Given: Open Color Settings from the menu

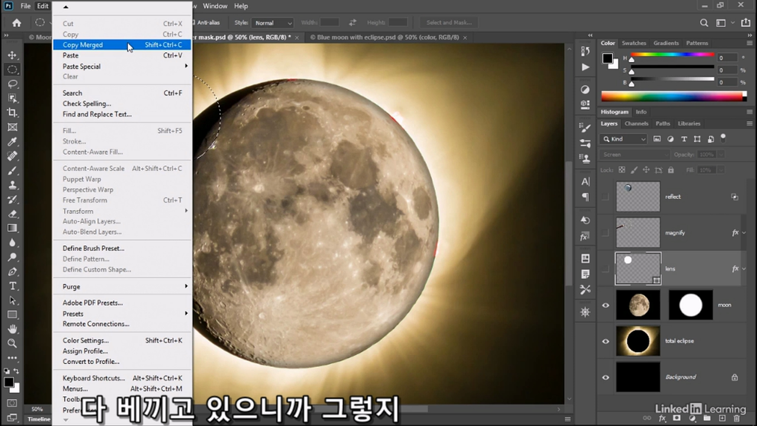Looking at the screenshot, I should (122, 341).
